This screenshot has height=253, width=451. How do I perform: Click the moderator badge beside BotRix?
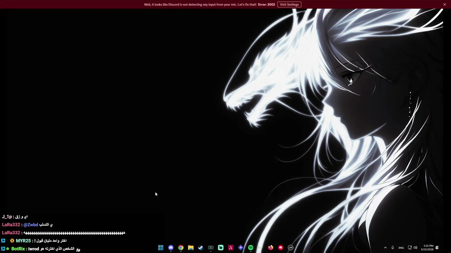(x=3, y=249)
